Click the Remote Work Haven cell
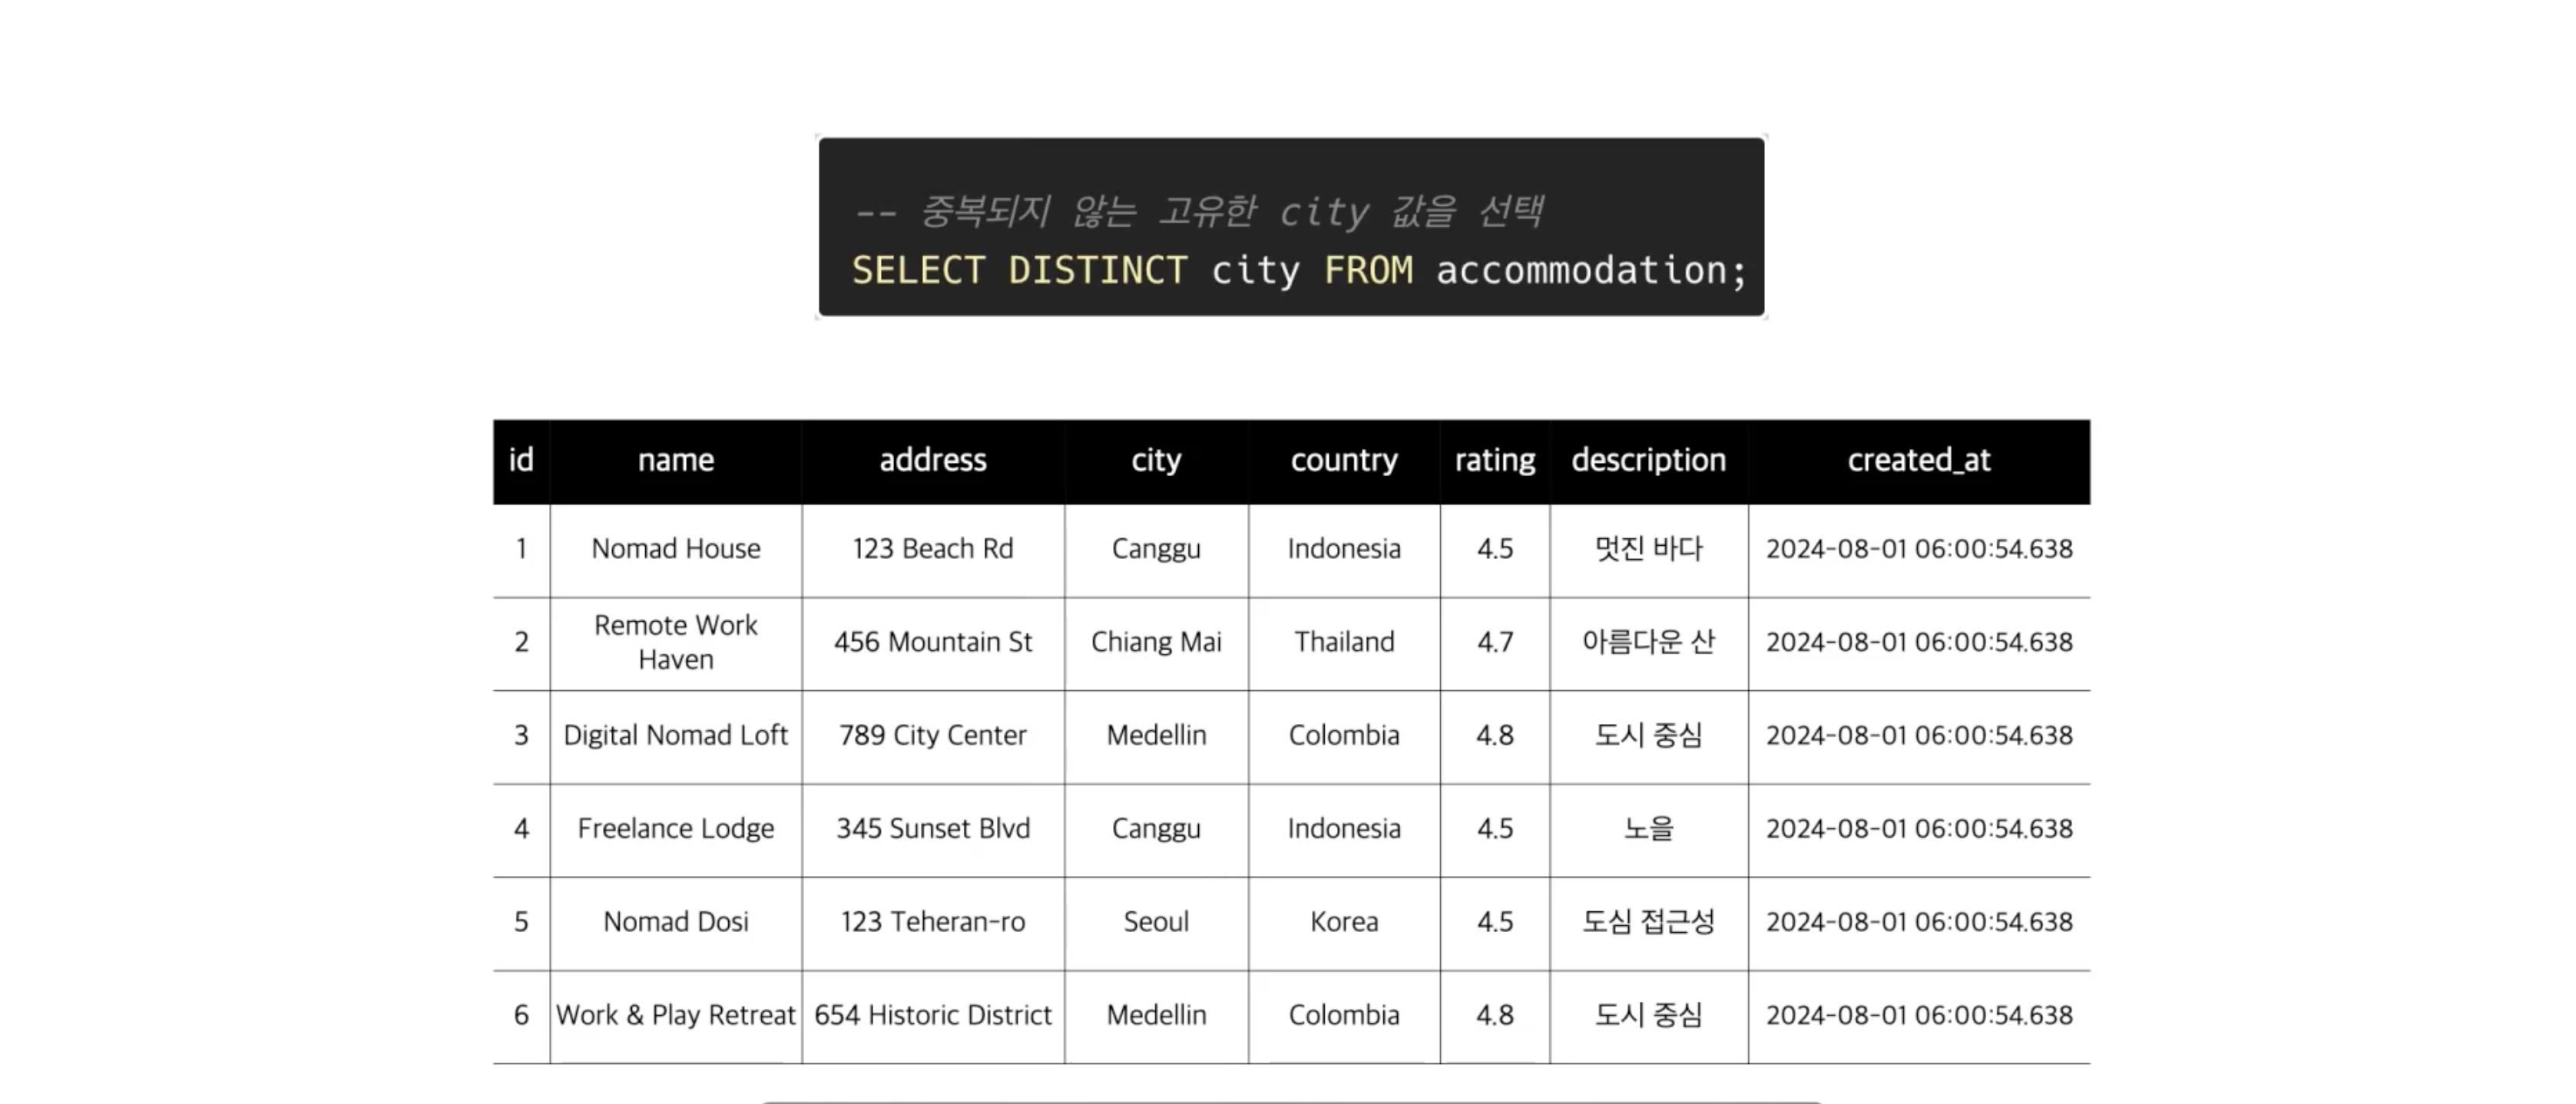Image resolution: width=2576 pixels, height=1104 pixels. click(676, 642)
